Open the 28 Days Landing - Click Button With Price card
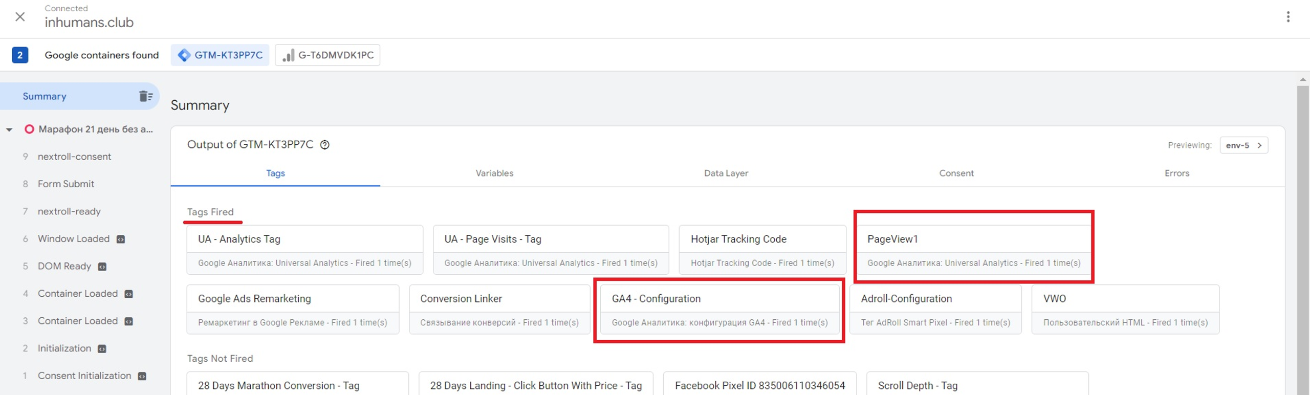Image resolution: width=1310 pixels, height=395 pixels. pos(536,384)
